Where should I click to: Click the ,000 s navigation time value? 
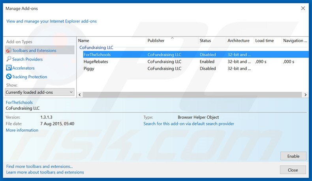(289, 62)
